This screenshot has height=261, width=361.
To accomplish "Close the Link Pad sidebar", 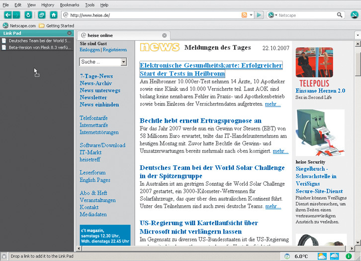I will click(69, 33).
